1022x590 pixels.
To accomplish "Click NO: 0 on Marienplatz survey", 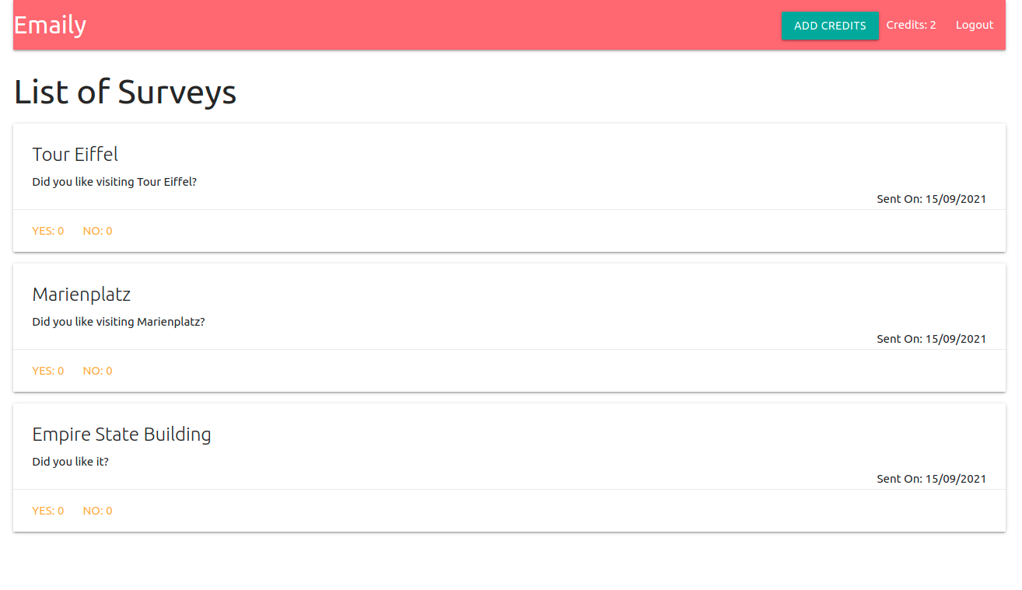I will pos(98,371).
